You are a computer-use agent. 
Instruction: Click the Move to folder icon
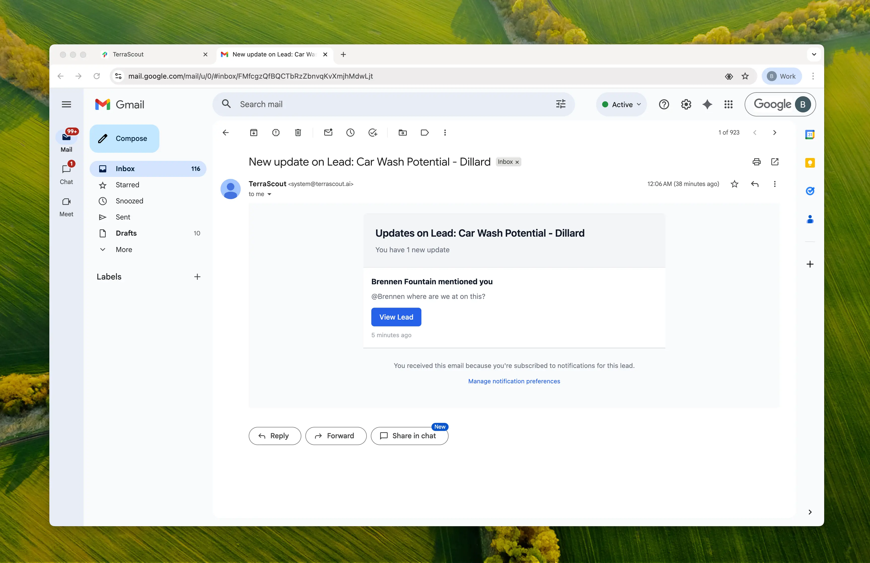[x=403, y=133]
